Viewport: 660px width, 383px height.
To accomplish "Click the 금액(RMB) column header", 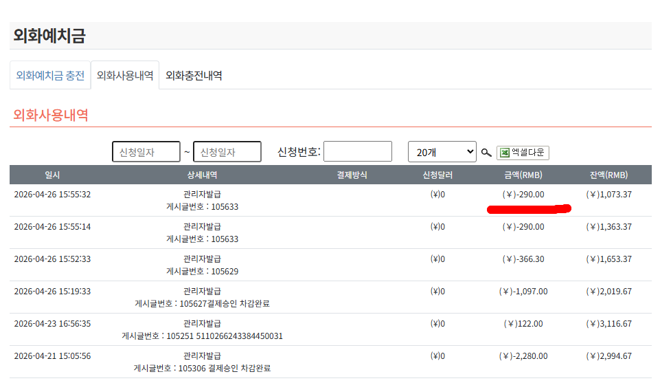I will pyautogui.click(x=523, y=175).
